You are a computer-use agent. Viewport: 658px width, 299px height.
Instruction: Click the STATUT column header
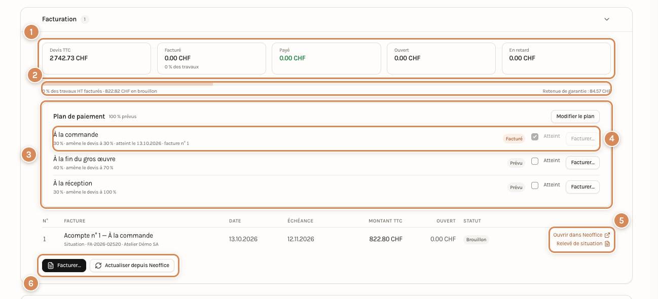pos(472,221)
